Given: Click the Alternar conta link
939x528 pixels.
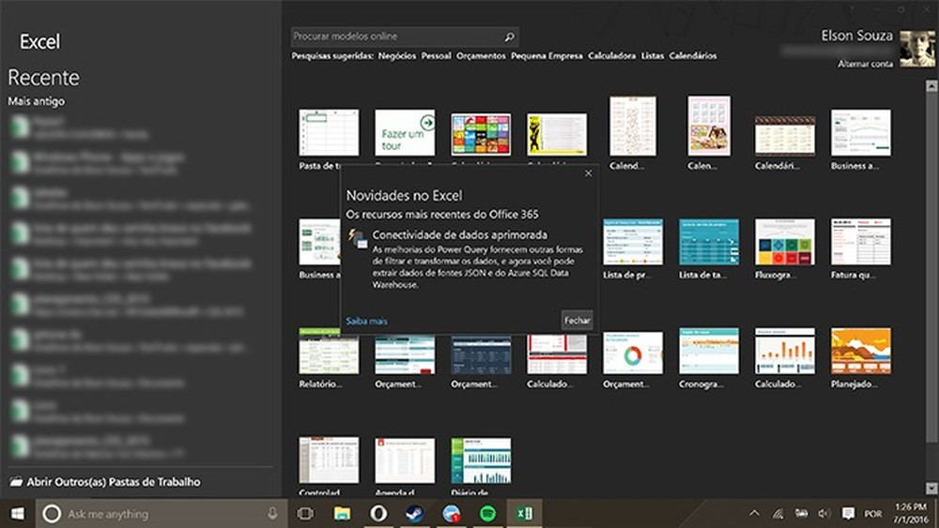Looking at the screenshot, I should point(866,64).
